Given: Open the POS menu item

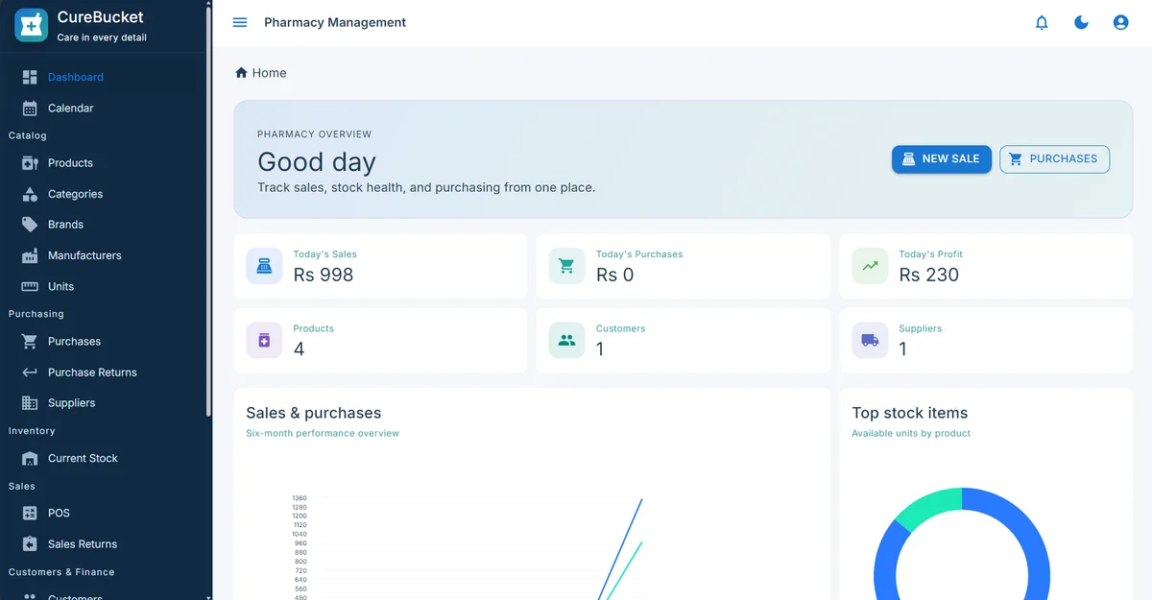Looking at the screenshot, I should pos(104,513).
